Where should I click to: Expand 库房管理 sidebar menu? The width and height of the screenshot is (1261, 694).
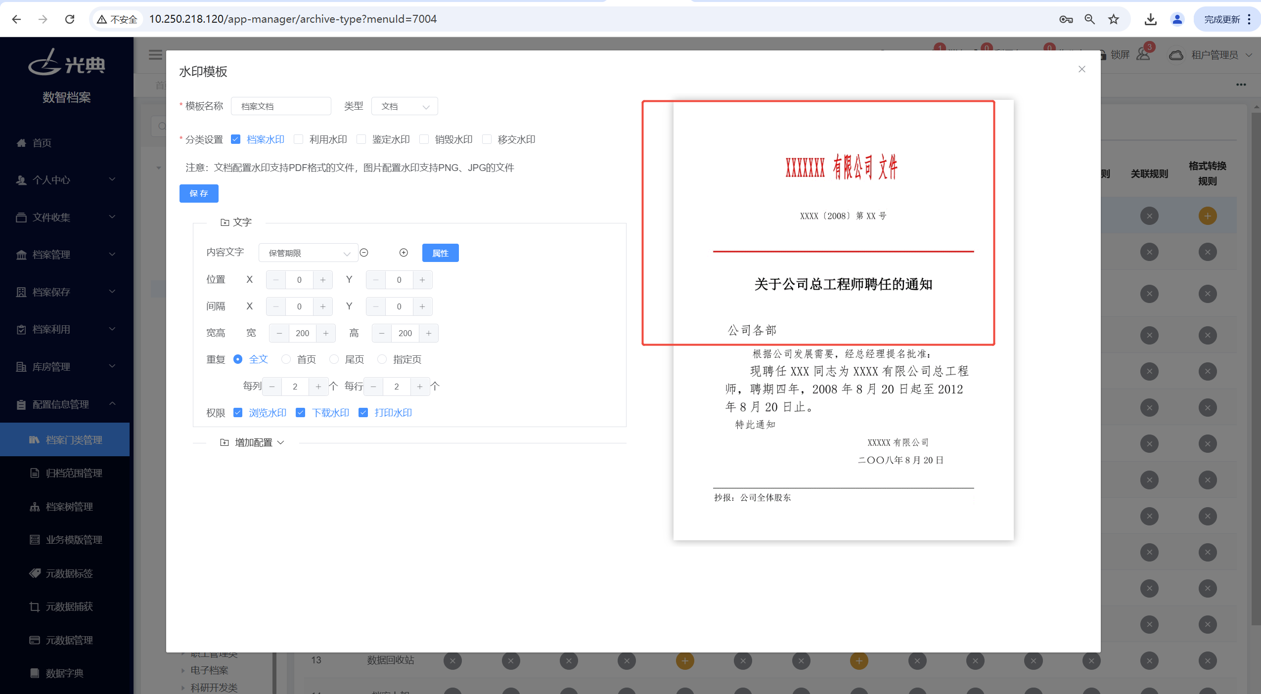[66, 367]
